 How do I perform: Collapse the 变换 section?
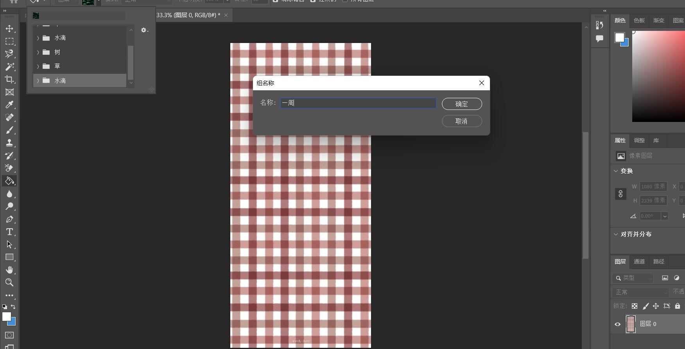616,171
